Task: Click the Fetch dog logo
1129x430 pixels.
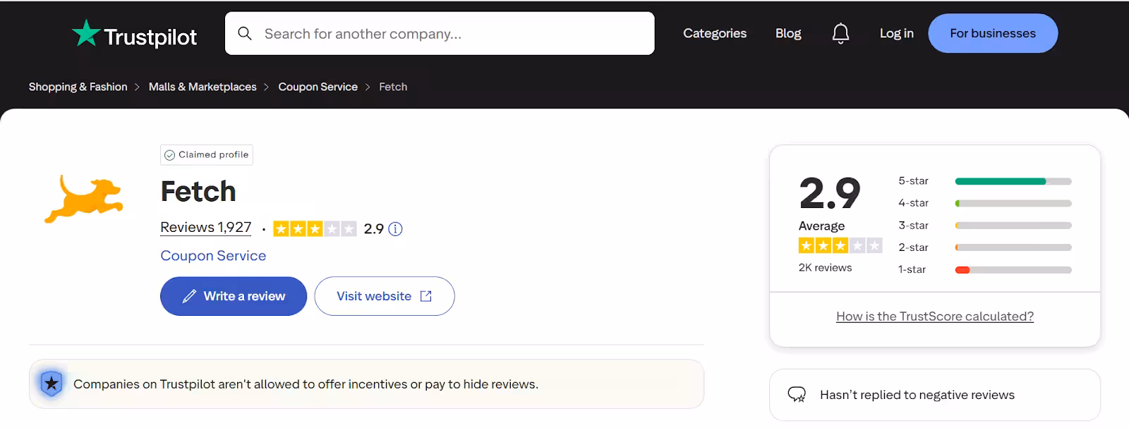Action: coord(84,199)
